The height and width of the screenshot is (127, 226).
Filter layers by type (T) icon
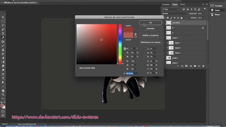[x=191, y=10]
